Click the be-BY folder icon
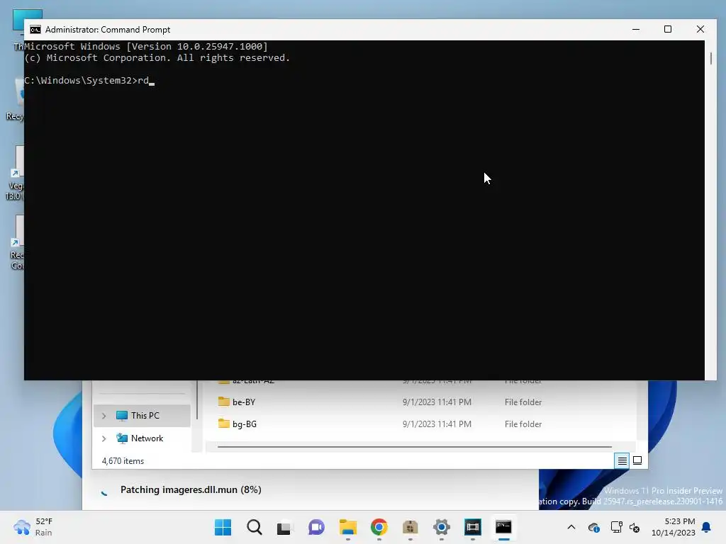Image resolution: width=726 pixels, height=544 pixels. pyautogui.click(x=223, y=402)
